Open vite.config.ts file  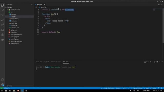(14, 43)
